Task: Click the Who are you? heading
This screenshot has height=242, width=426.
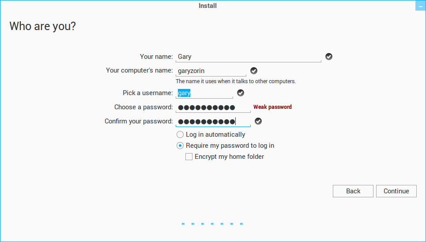Action: 42,26
